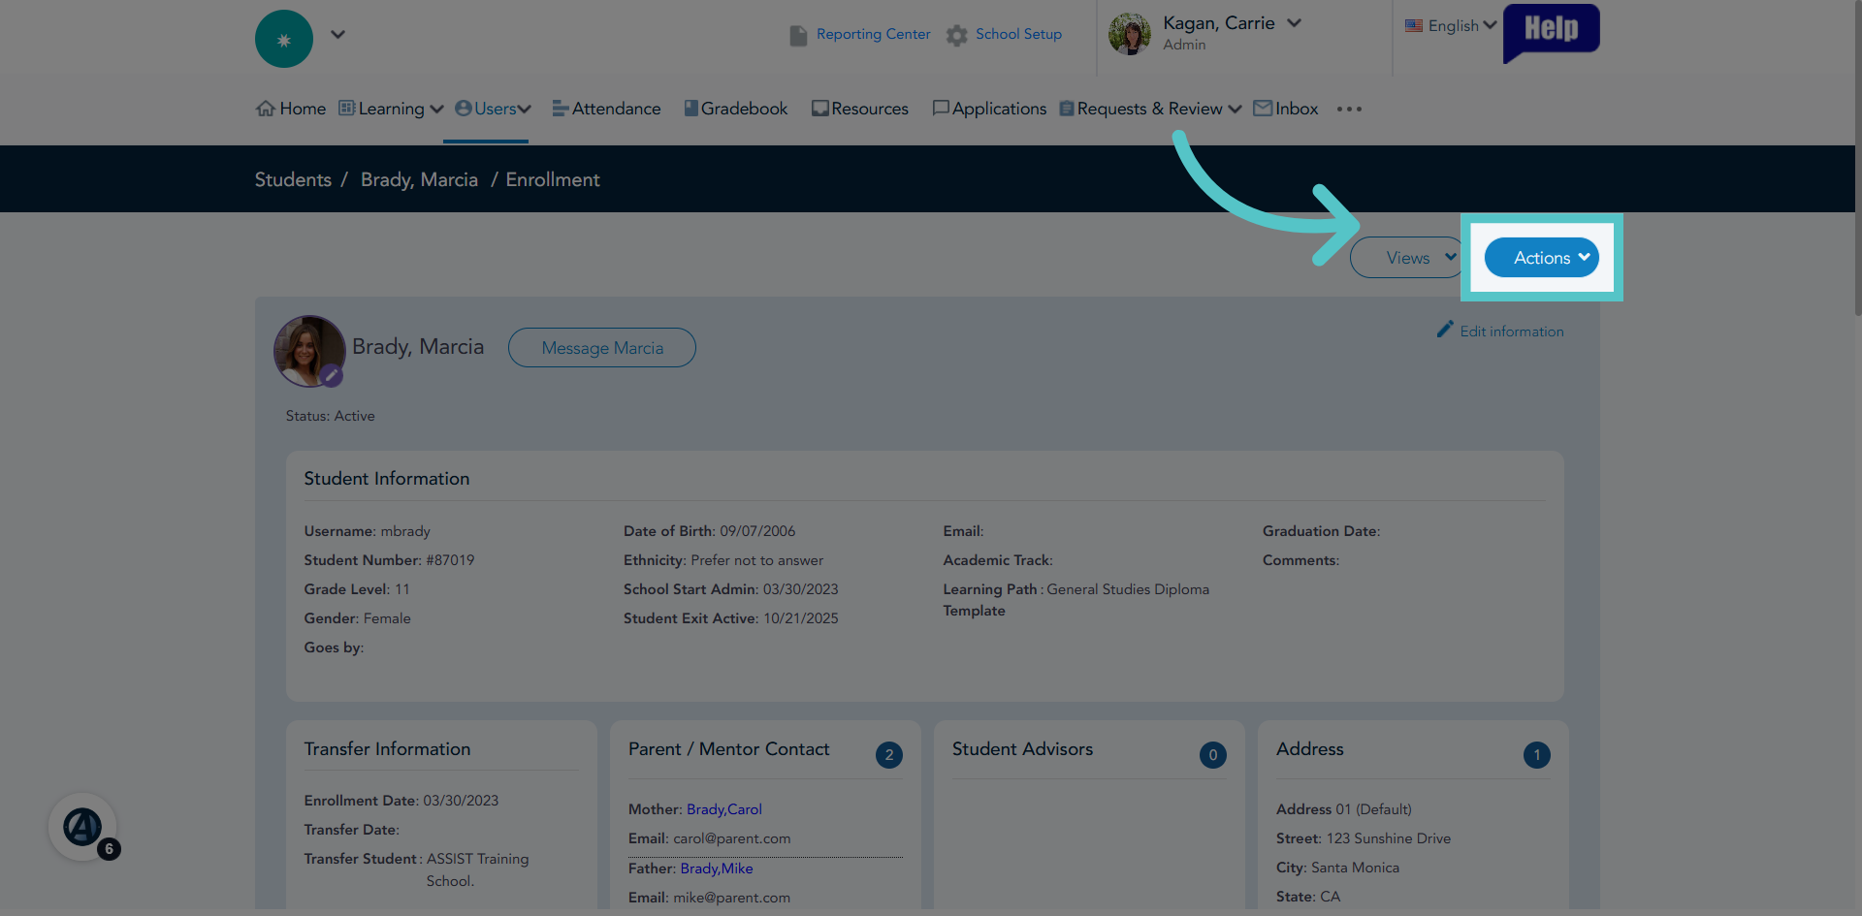Click the US flag language icon

click(1414, 26)
